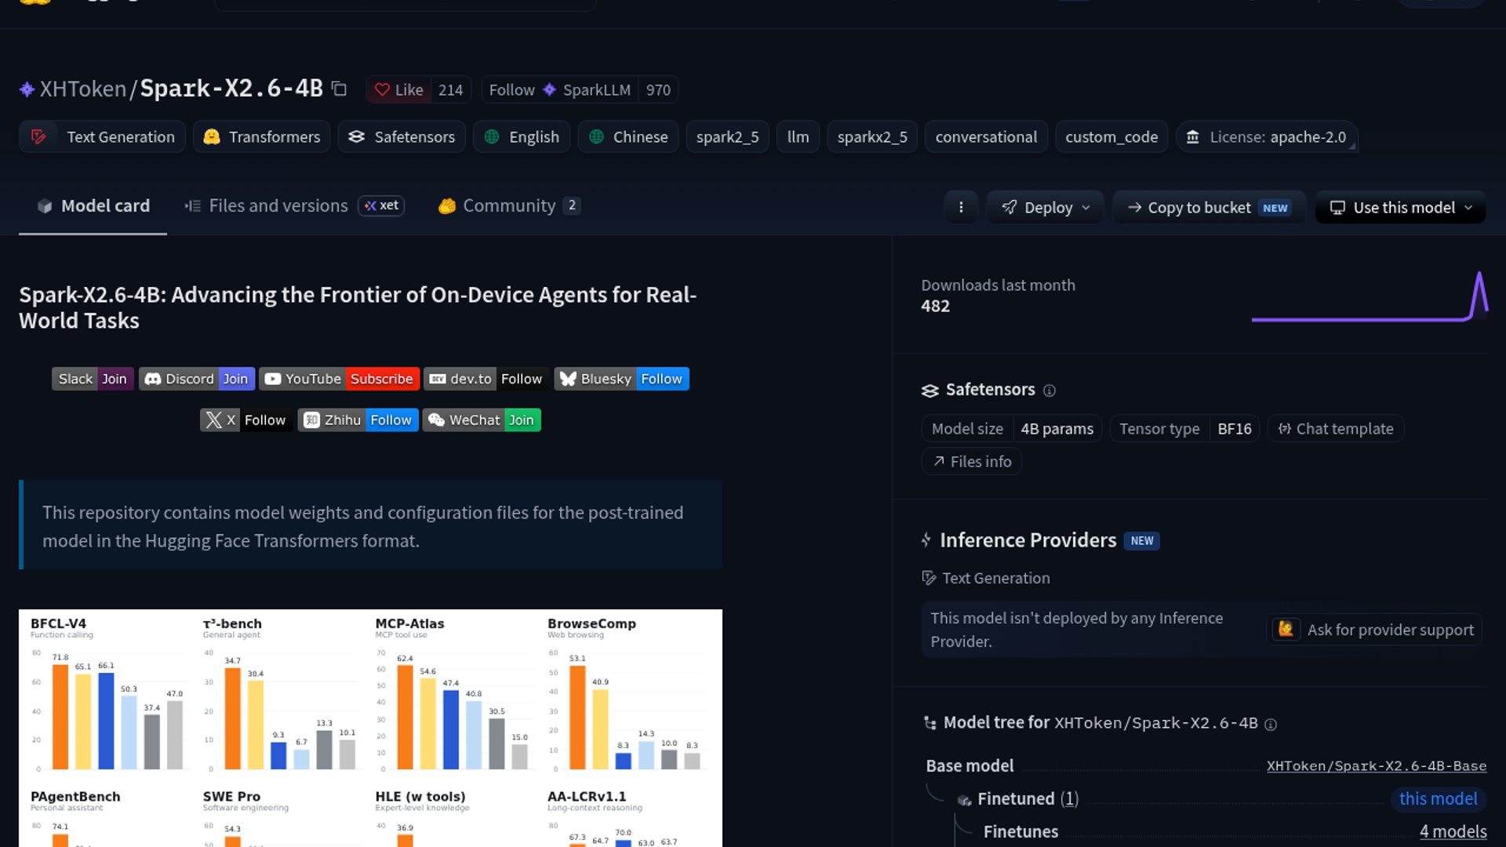Click Copy to bucket button
This screenshot has width=1506, height=847.
1209,207
